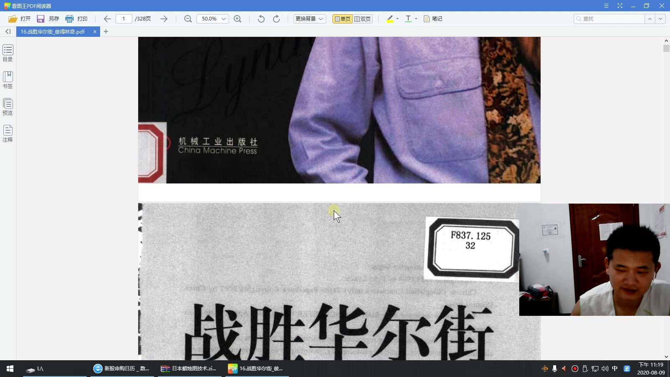Rotate the page counterclockwise
Image resolution: width=670 pixels, height=377 pixels.
point(261,19)
